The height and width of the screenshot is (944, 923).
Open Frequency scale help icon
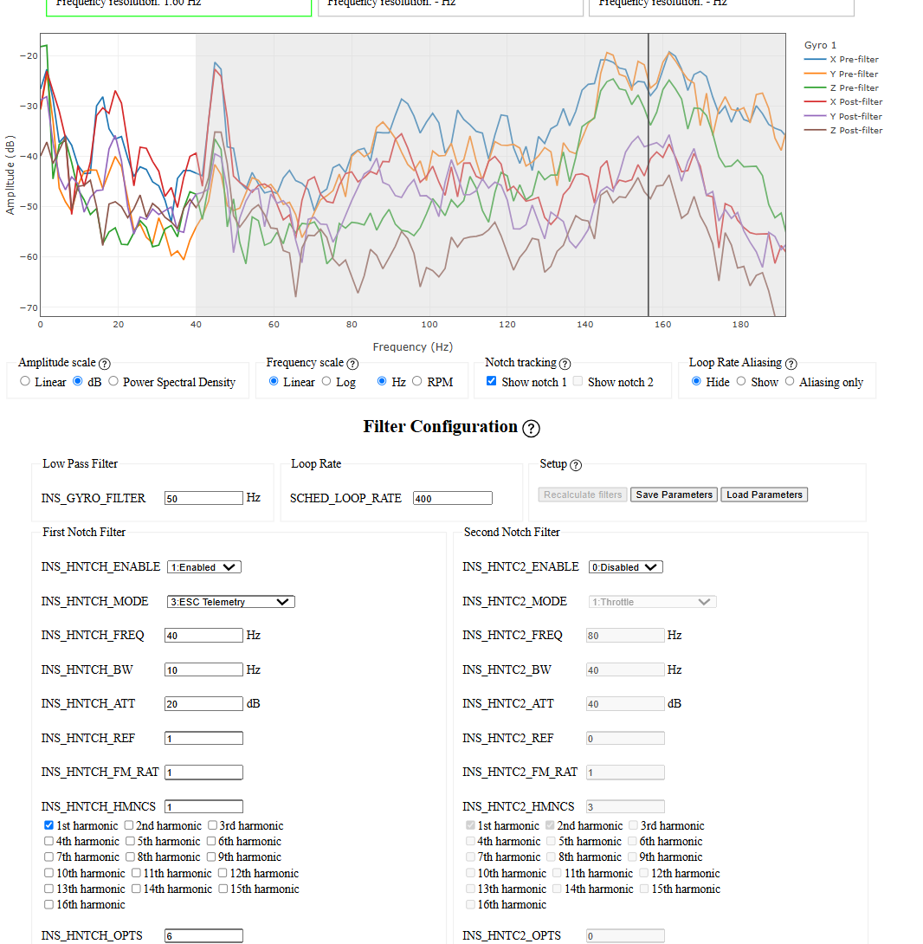click(352, 364)
